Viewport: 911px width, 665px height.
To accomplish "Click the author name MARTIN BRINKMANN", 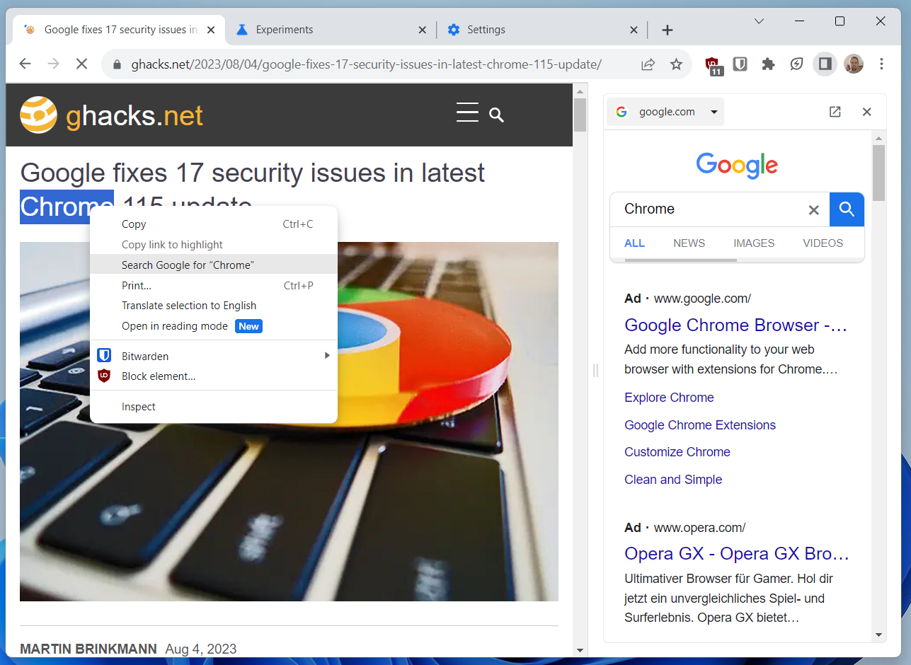I will [88, 649].
